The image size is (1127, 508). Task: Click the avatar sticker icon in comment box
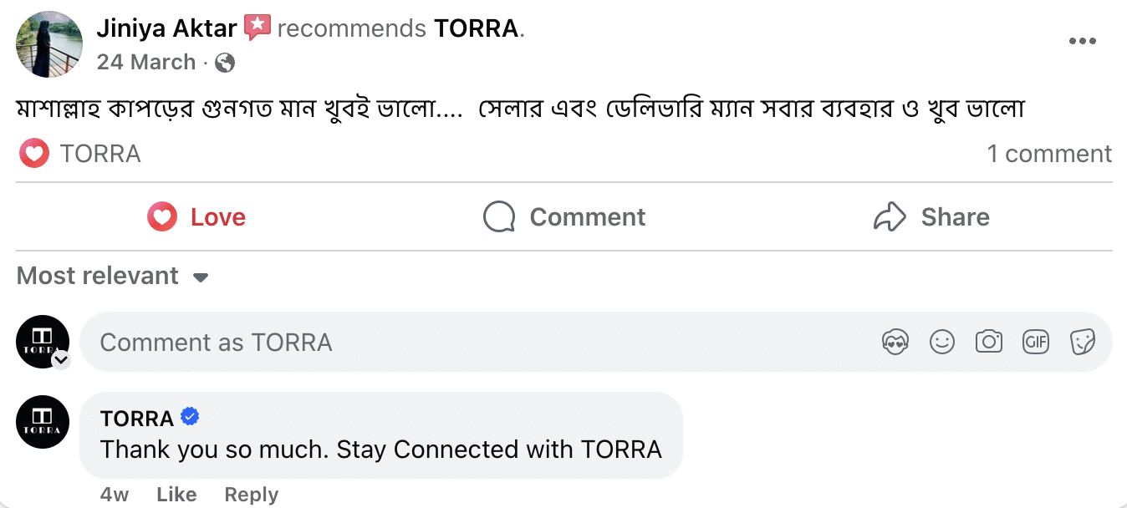(x=895, y=342)
